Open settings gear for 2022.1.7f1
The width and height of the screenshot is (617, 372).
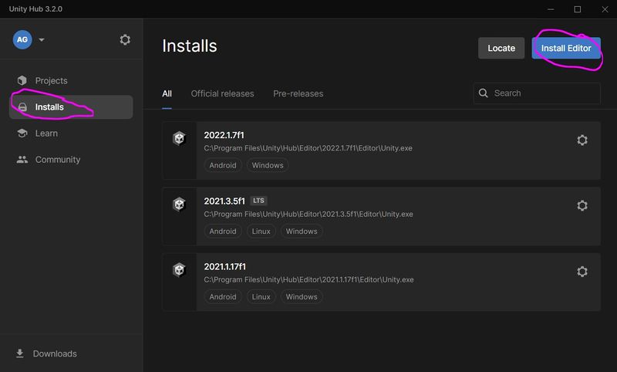pyautogui.click(x=582, y=140)
